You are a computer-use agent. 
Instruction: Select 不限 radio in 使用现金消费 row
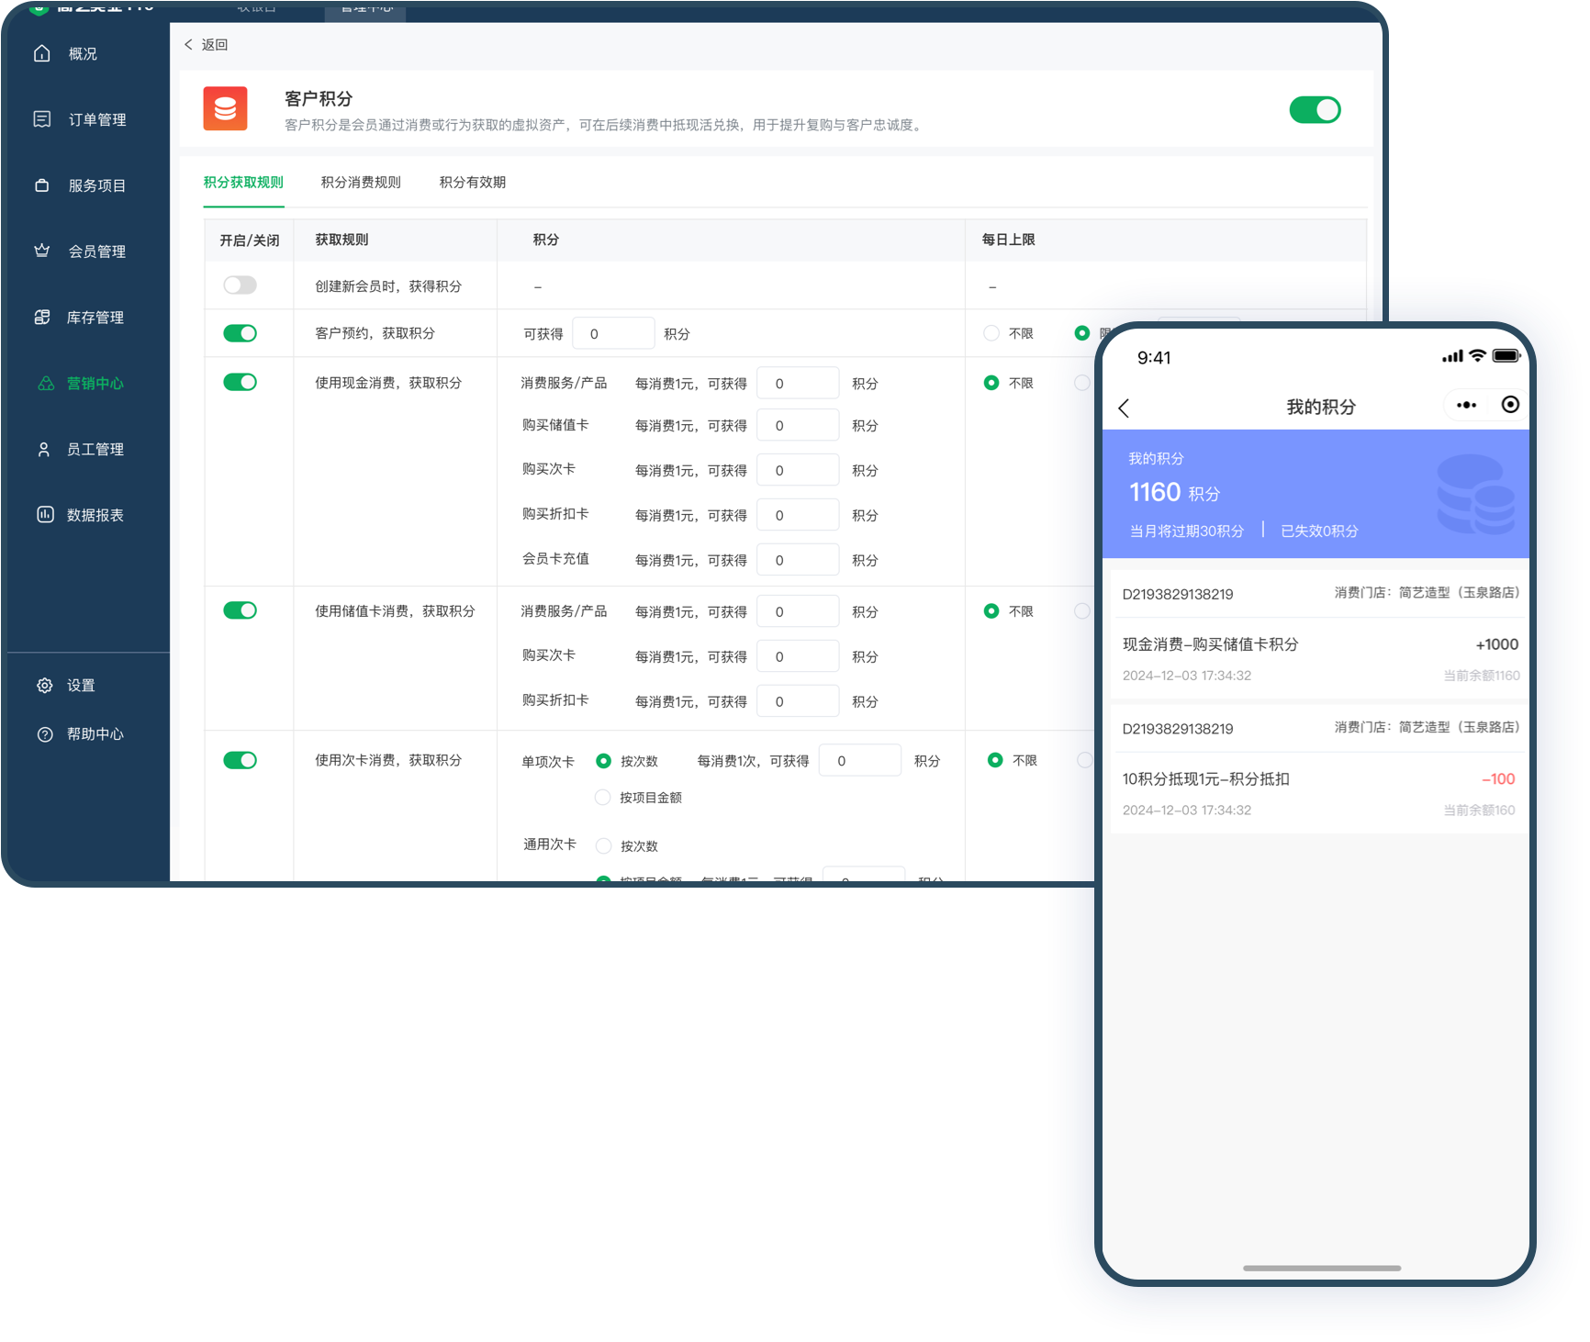991,383
